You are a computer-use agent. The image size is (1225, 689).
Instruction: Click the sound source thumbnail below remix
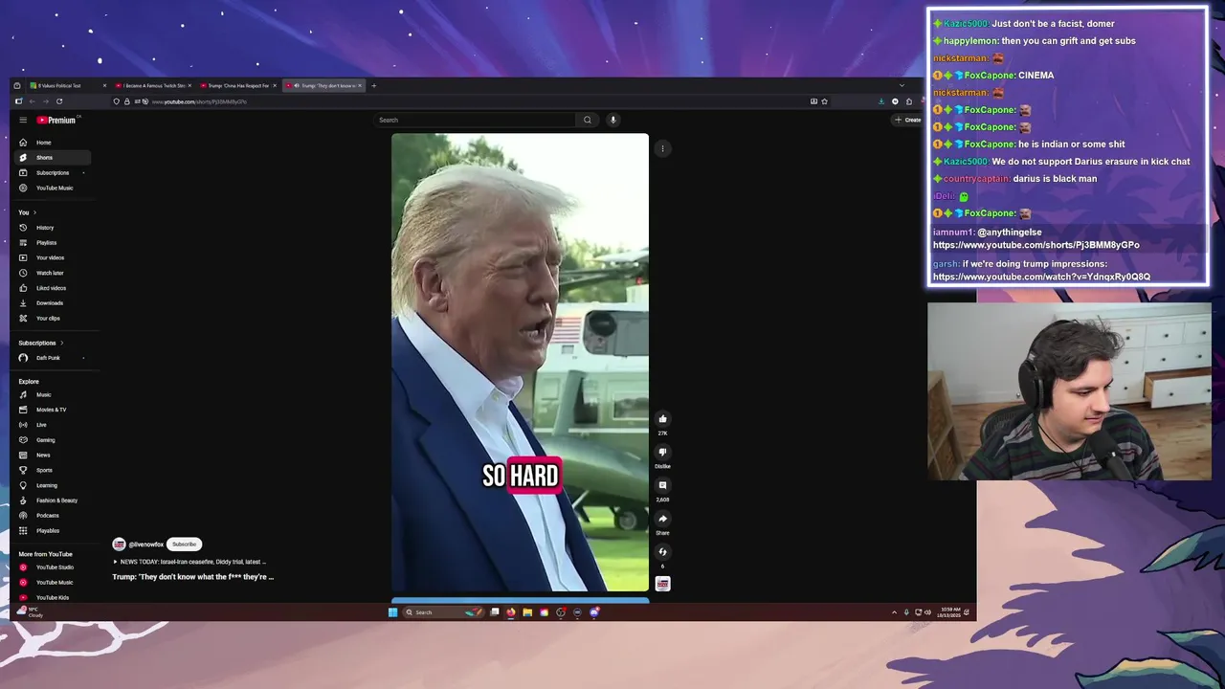click(662, 584)
